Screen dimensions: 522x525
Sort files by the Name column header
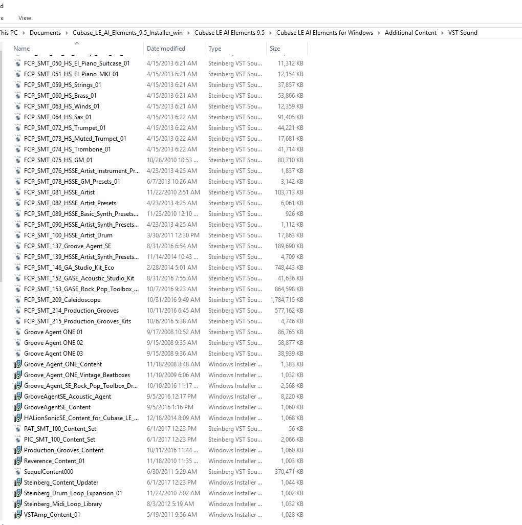click(x=77, y=49)
